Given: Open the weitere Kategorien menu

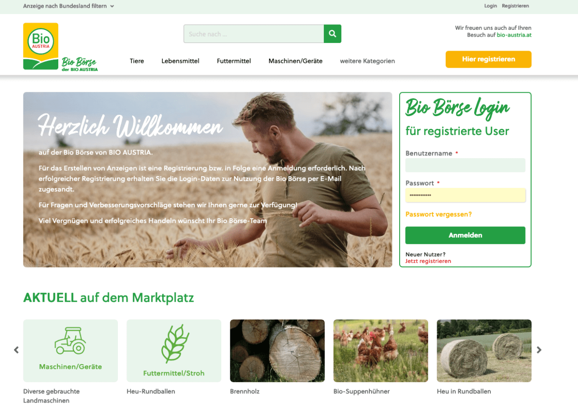Looking at the screenshot, I should point(368,61).
